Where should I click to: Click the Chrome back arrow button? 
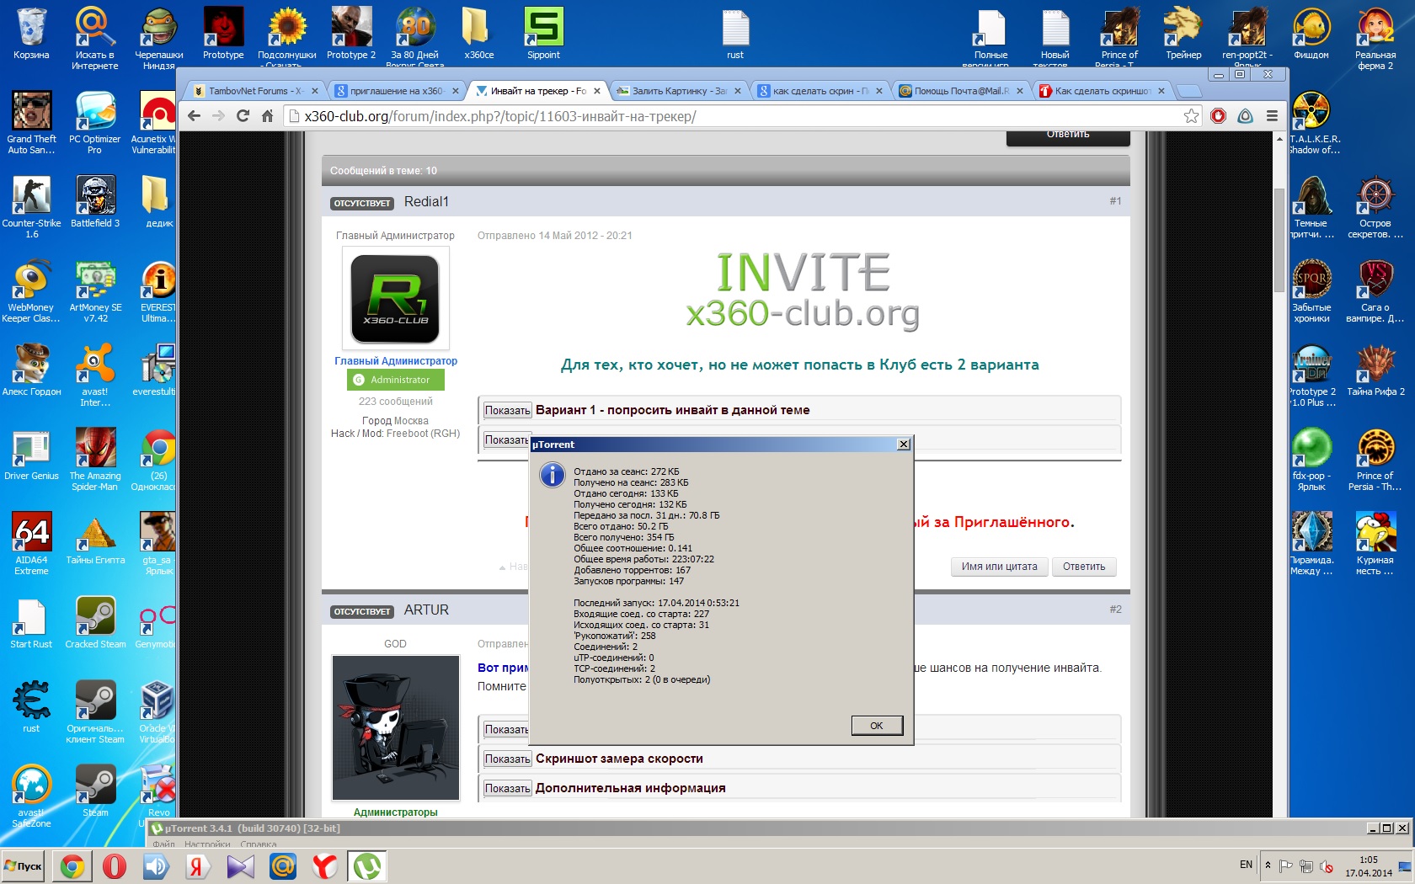(195, 116)
